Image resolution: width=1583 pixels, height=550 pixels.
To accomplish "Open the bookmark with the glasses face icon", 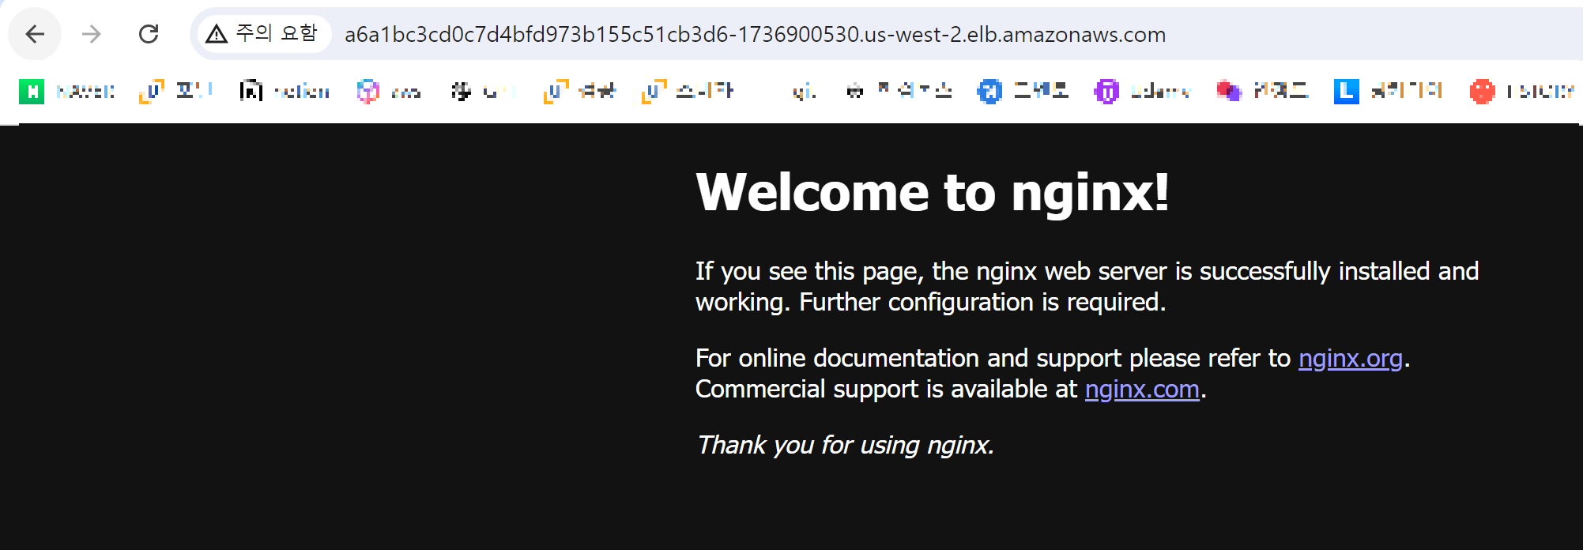I will tap(899, 92).
